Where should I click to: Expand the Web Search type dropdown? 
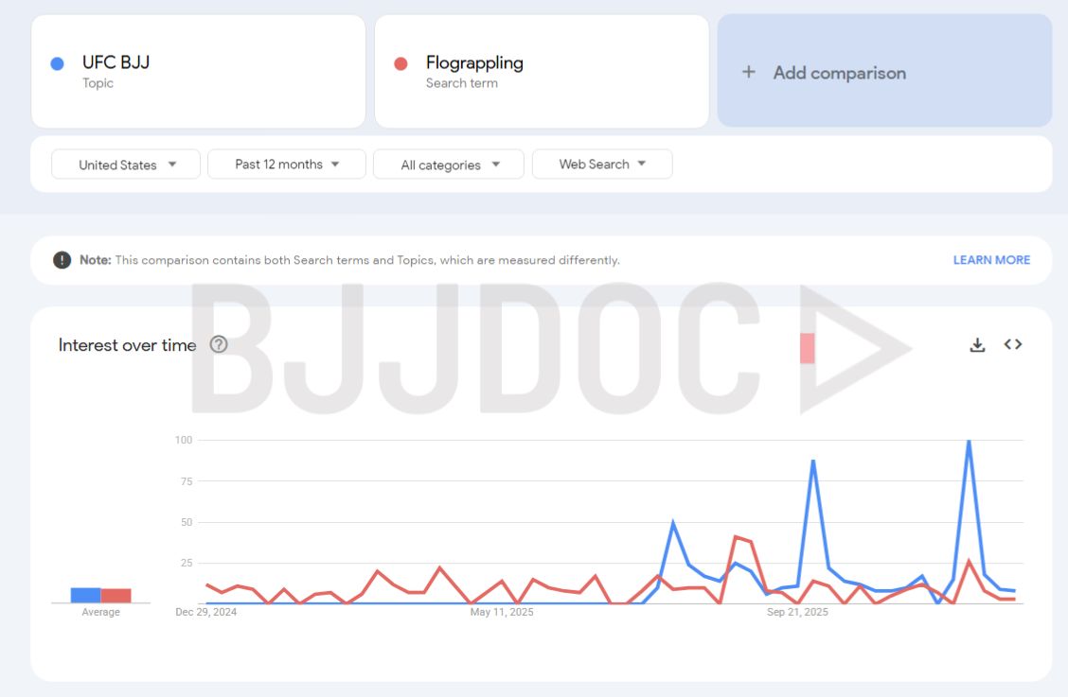602,165
